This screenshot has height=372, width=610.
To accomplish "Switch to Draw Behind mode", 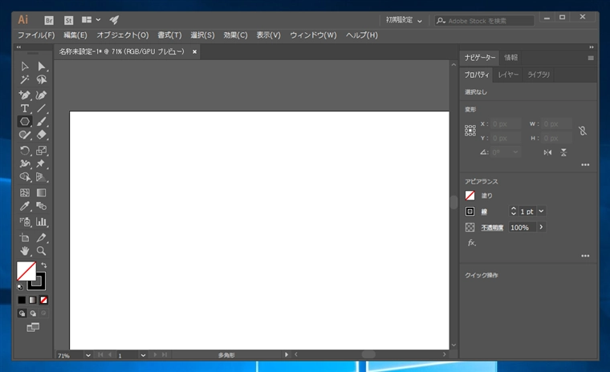I will point(33,313).
